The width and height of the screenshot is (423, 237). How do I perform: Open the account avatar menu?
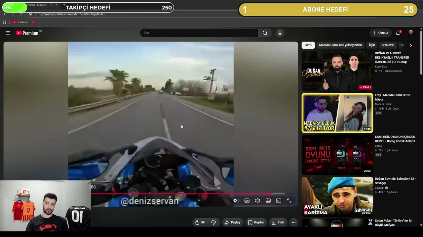[x=411, y=33]
